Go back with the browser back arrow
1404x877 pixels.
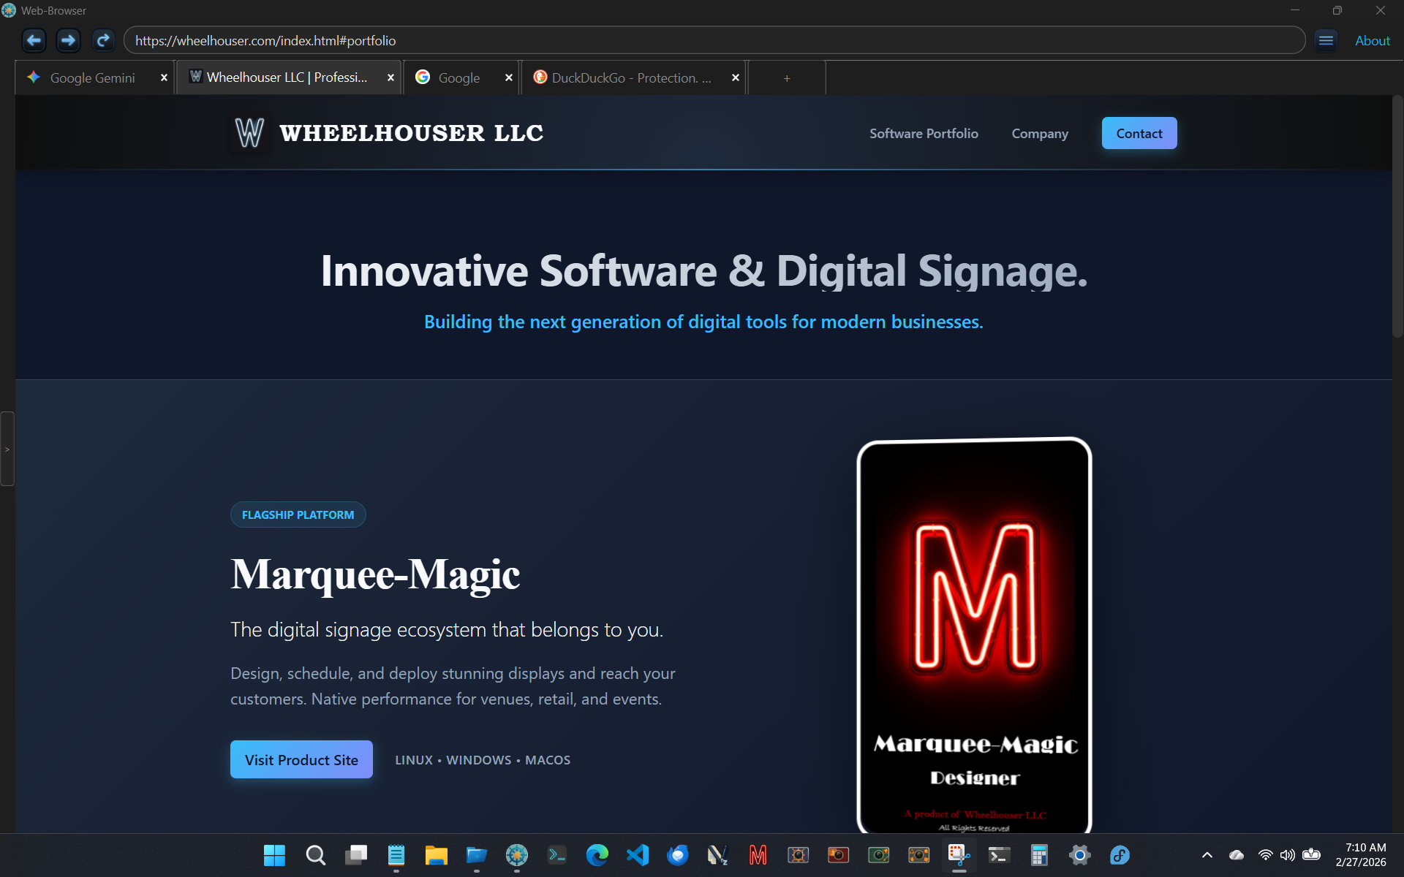(x=34, y=40)
